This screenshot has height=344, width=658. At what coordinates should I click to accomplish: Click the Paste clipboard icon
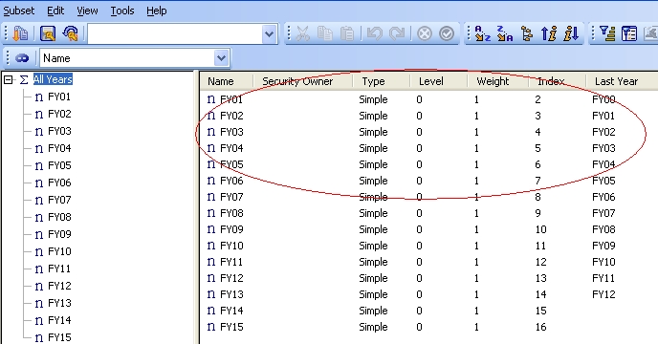pos(346,33)
